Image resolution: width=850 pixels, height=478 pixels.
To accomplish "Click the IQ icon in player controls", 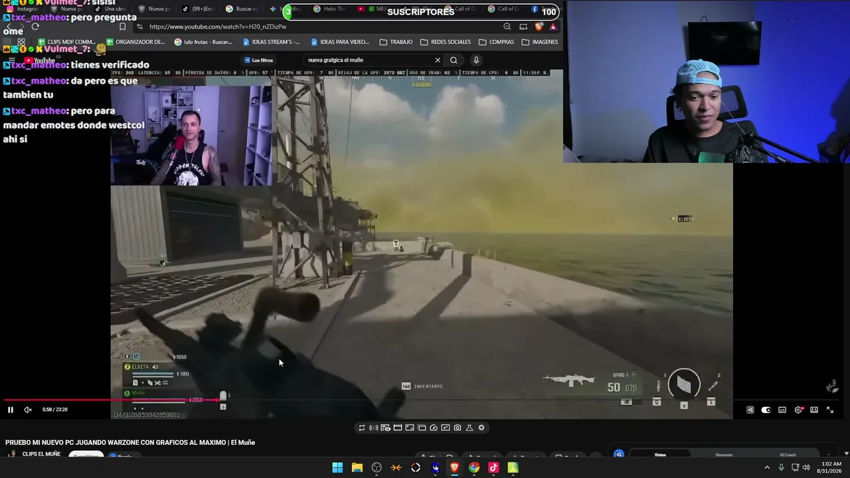I will [750, 410].
